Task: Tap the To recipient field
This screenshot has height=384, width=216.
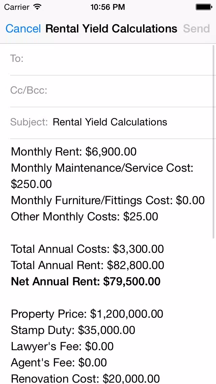Action: tap(113, 59)
